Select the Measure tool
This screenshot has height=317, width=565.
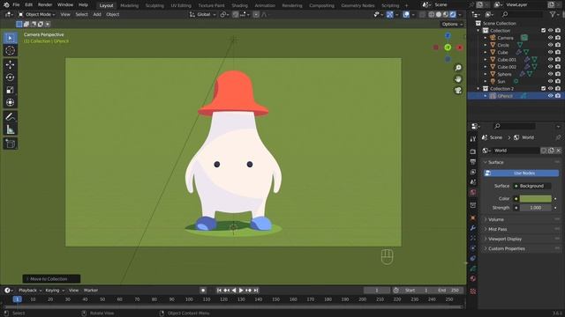(x=10, y=129)
